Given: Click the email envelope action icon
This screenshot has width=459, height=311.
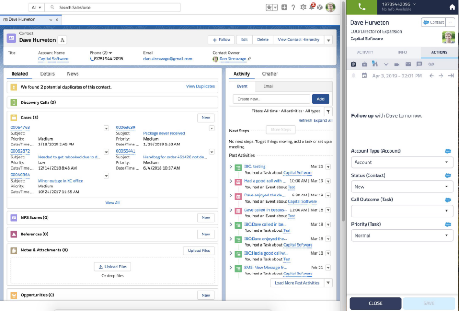Looking at the screenshot, I should coord(408,64).
